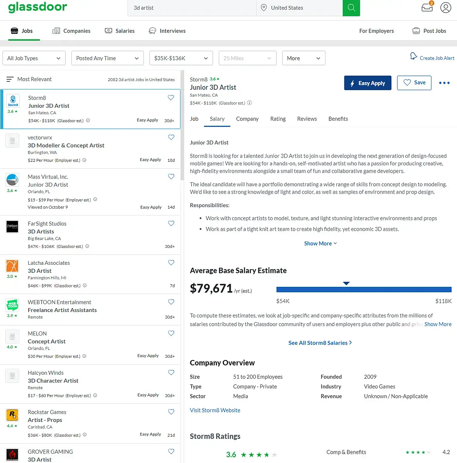Click the Post Jobs link
Viewport: 457px width, 463px height.
tap(429, 31)
